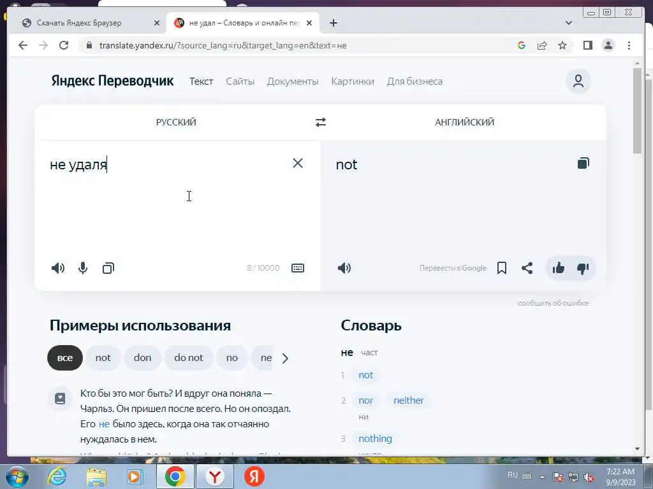
Task: Close the не удал translator tab
Action: click(309, 23)
